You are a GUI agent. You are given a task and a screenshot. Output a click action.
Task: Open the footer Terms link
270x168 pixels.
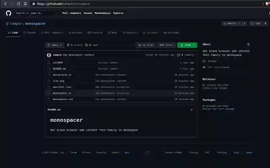pyautogui.click(x=74, y=152)
